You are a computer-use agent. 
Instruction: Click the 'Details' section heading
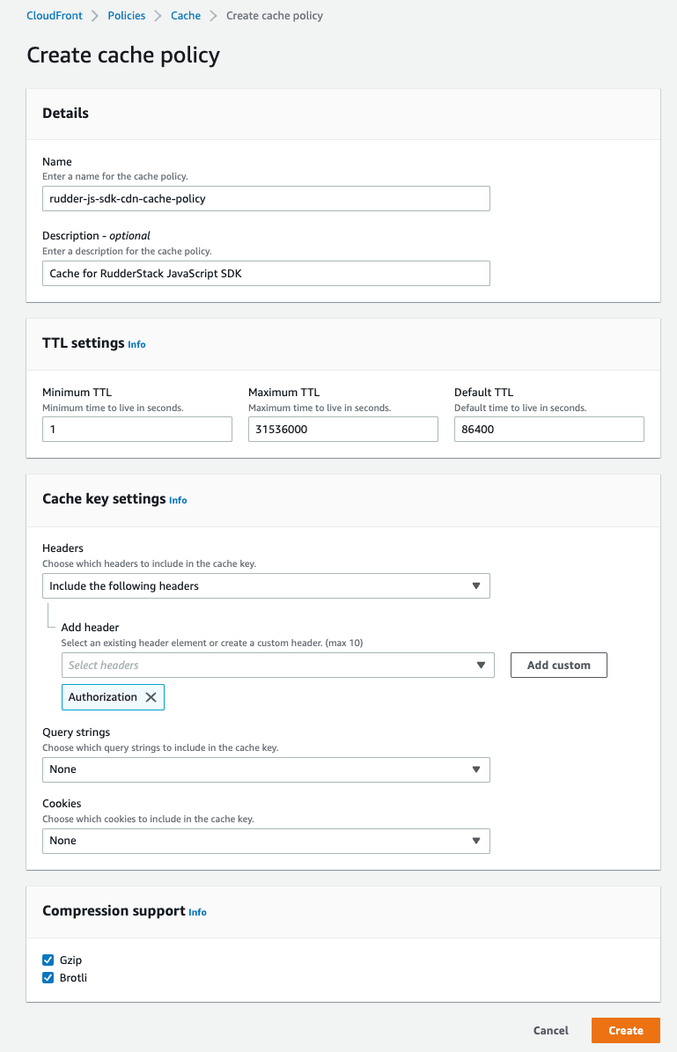(66, 114)
